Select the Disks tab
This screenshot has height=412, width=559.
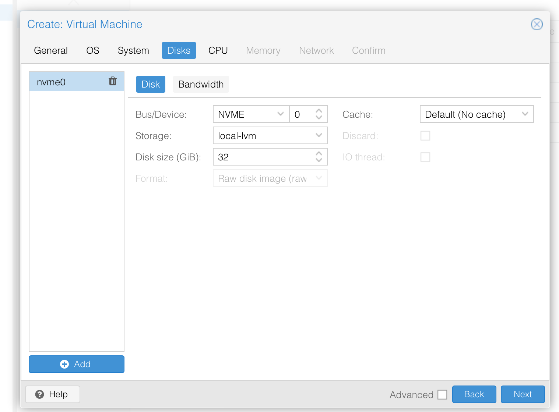[x=179, y=50]
